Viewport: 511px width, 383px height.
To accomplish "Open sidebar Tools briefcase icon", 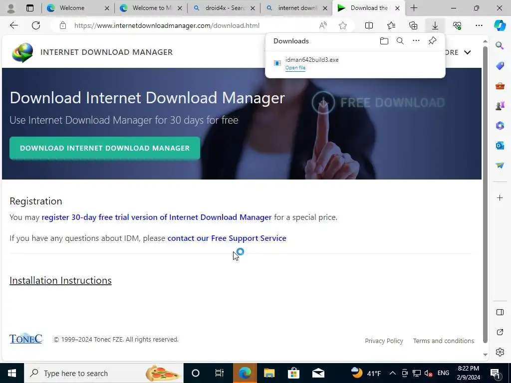I will click(x=500, y=86).
